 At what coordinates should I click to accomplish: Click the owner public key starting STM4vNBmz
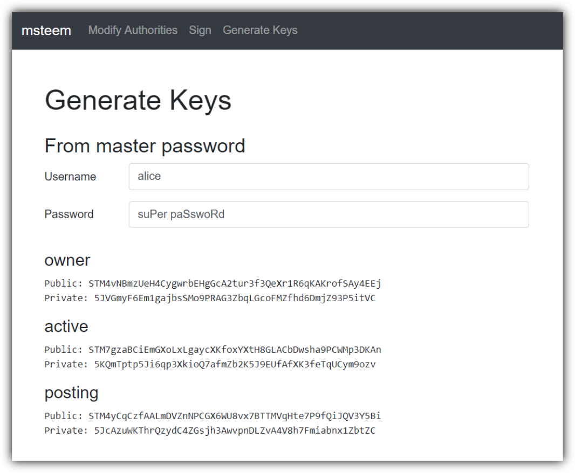[x=235, y=283]
